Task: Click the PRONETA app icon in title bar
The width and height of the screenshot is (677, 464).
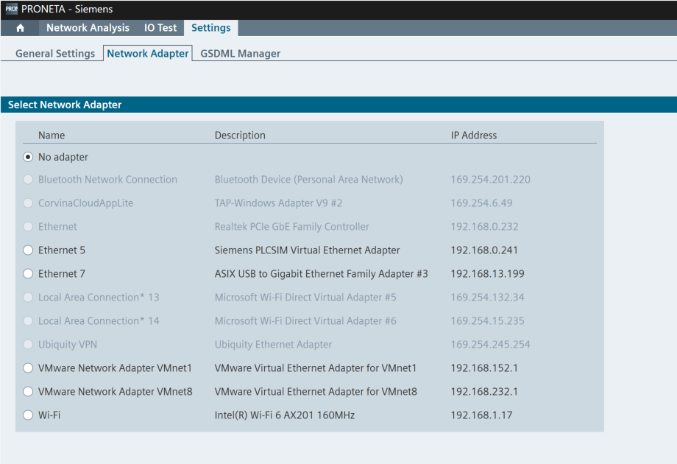Action: 10,10
